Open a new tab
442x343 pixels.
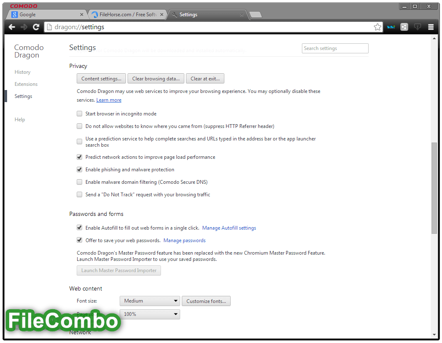click(256, 15)
